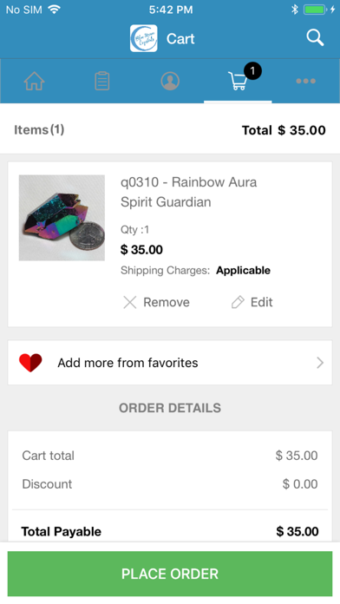Open the user profile icon
Image resolution: width=340 pixels, height=604 pixels.
pyautogui.click(x=170, y=81)
